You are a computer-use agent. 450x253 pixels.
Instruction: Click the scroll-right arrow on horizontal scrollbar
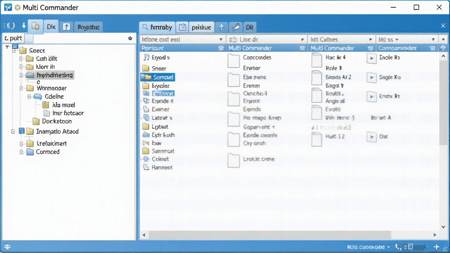tap(435, 235)
